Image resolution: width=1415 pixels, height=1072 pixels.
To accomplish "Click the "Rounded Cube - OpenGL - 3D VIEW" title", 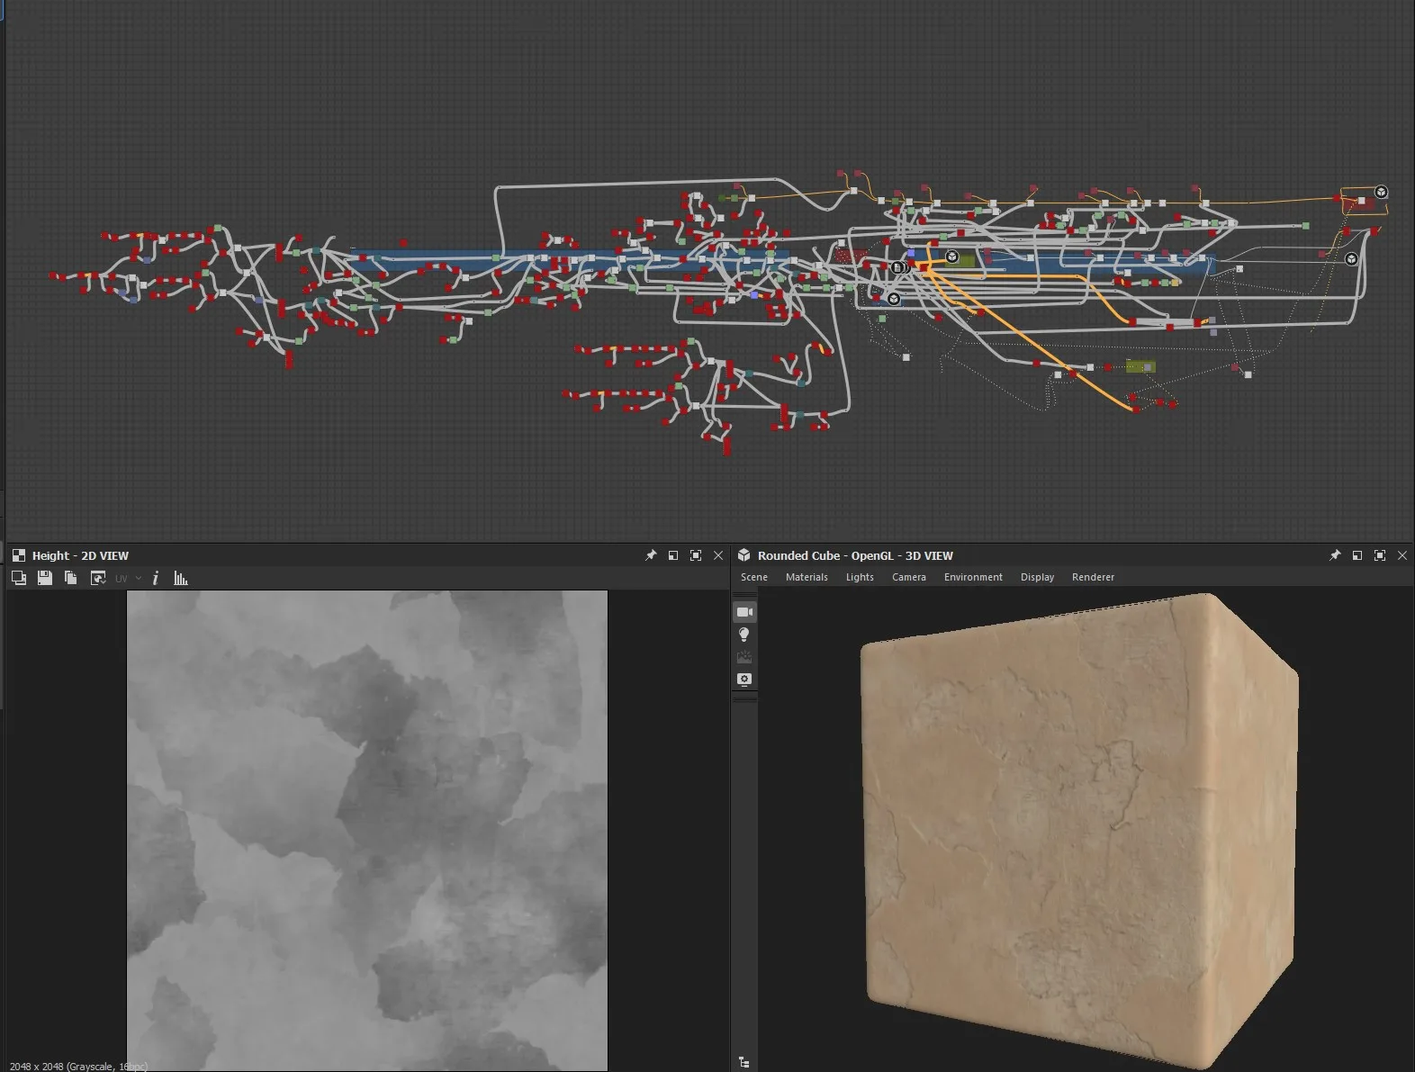I will tap(855, 555).
